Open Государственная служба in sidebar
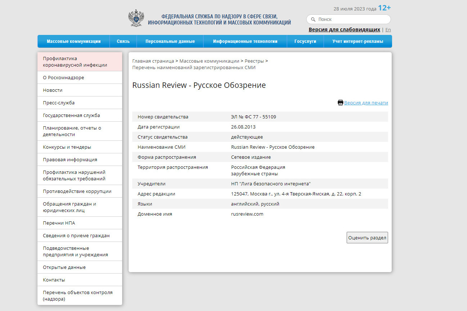 click(80, 115)
